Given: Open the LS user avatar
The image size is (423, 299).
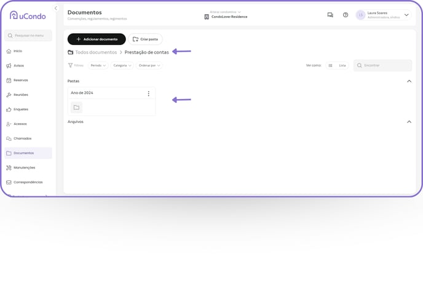Looking at the screenshot, I should tap(360, 15).
